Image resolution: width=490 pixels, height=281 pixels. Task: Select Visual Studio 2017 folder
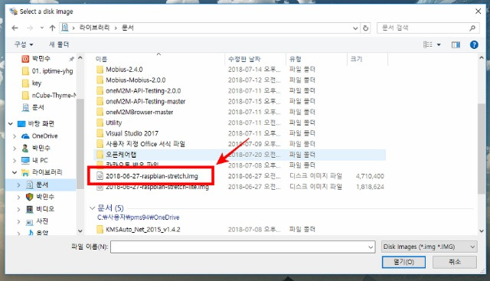132,133
